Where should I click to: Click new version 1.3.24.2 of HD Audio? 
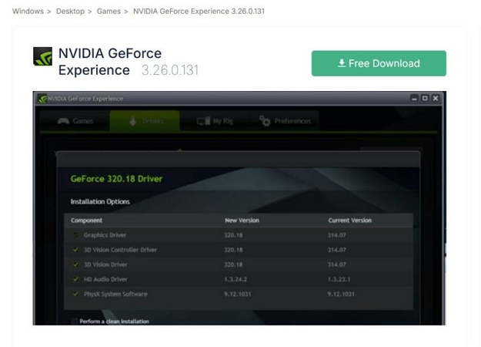tap(235, 279)
